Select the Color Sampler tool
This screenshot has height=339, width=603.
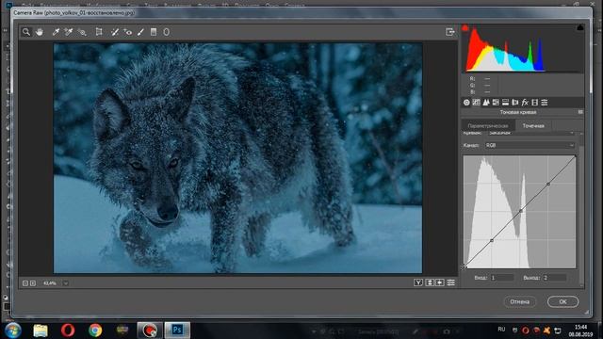pyautogui.click(x=69, y=32)
